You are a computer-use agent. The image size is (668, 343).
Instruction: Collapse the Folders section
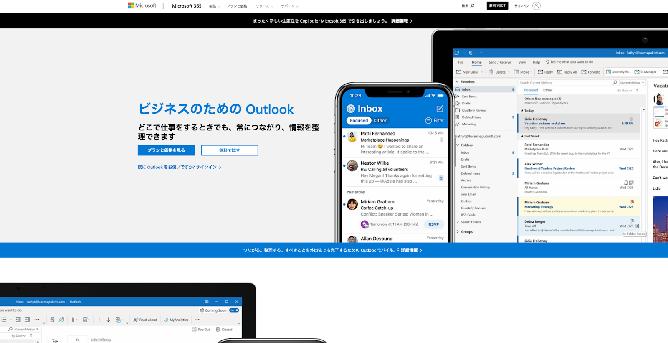coord(458,145)
